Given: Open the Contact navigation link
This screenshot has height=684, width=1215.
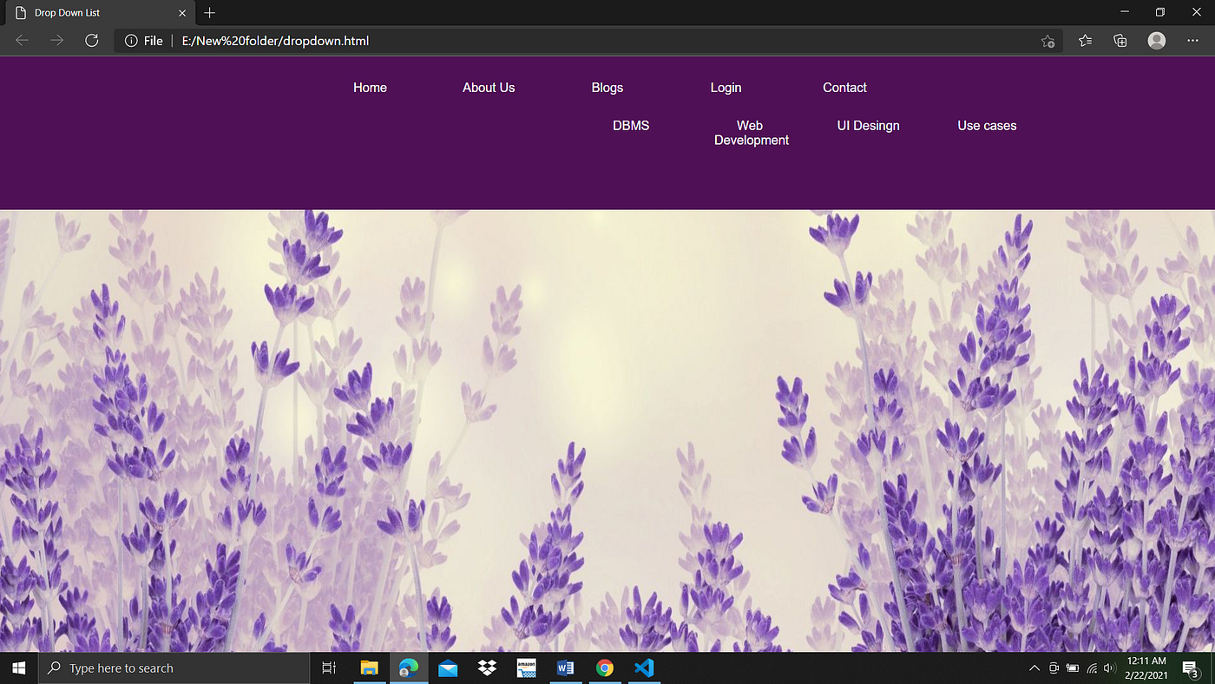Looking at the screenshot, I should pyautogui.click(x=844, y=88).
